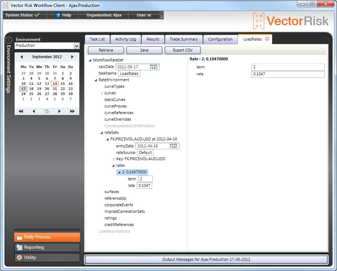Screen dimensions: 337x271
Task: Click the single-left step back arrow below calendar
Action: tap(34, 111)
